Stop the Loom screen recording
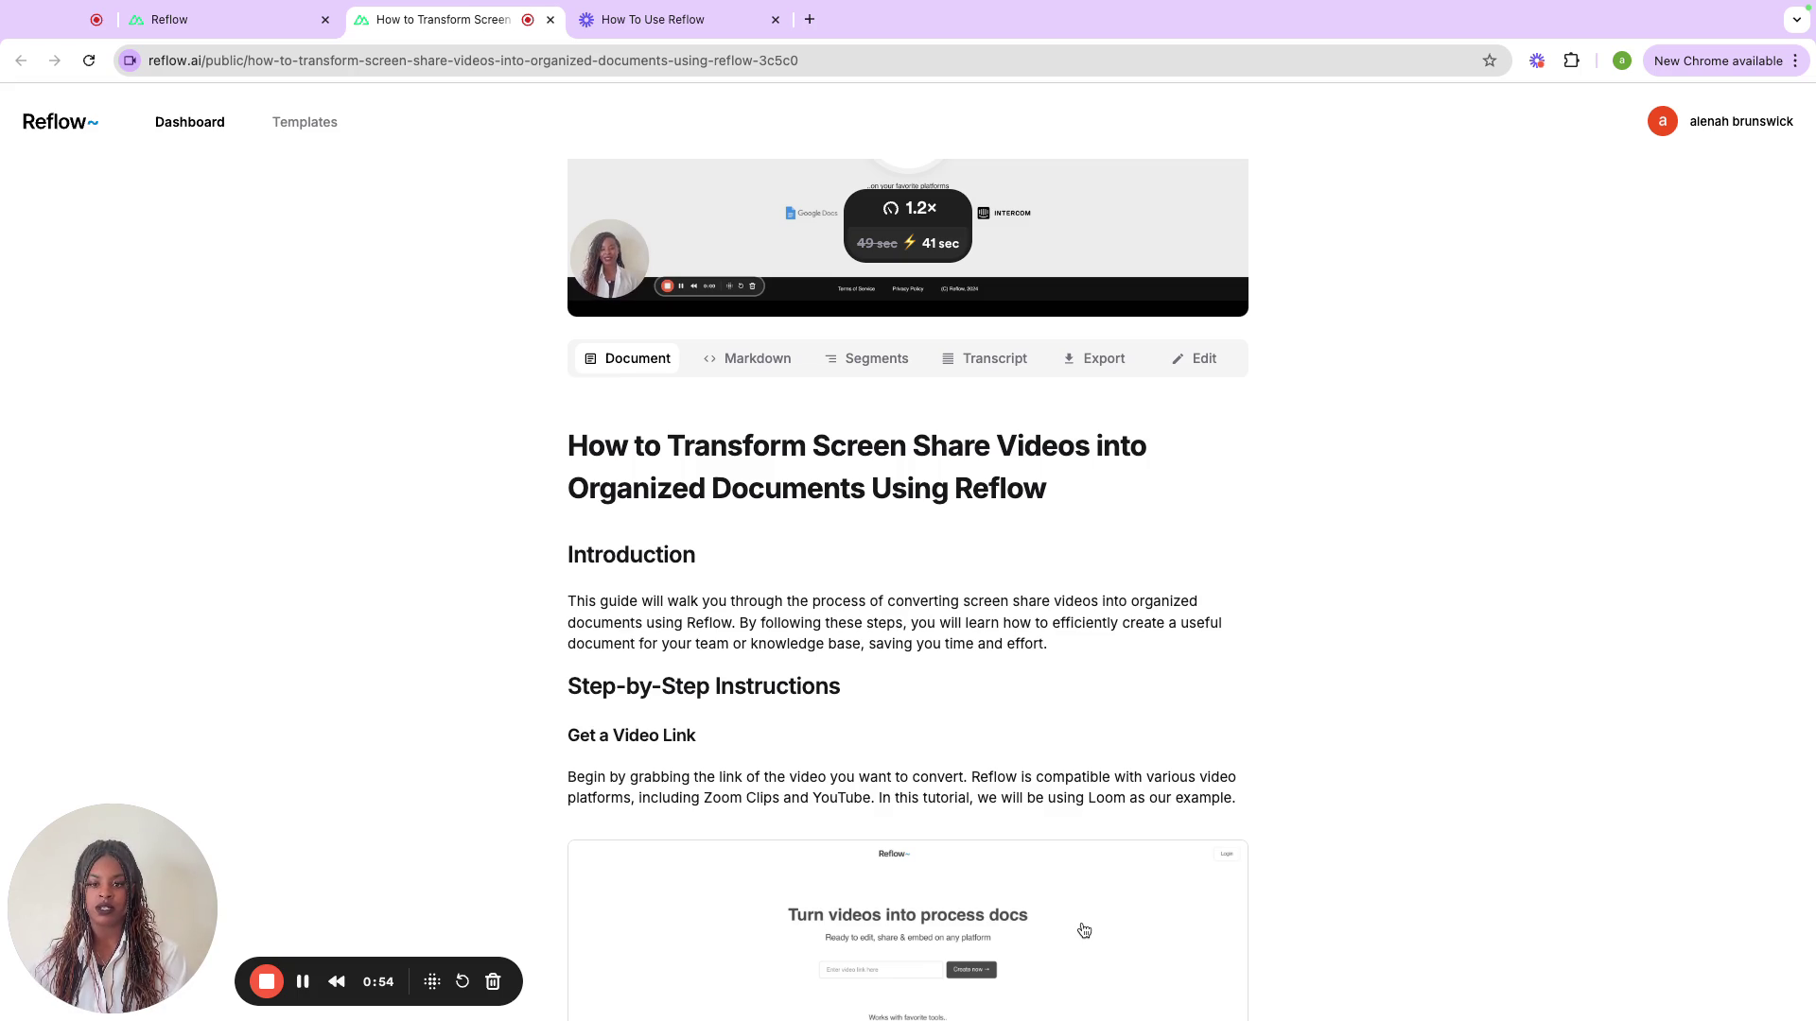 [x=267, y=981]
